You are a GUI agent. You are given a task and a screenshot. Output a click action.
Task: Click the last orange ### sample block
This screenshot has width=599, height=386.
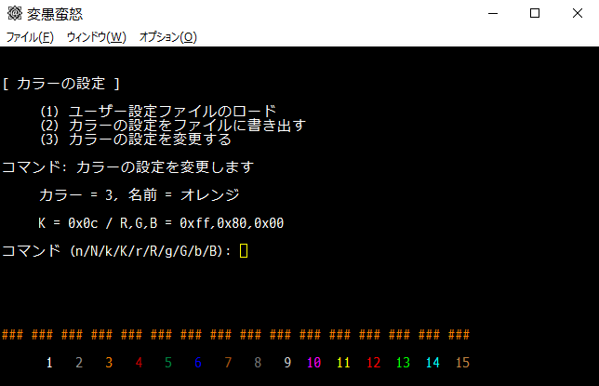click(x=459, y=335)
